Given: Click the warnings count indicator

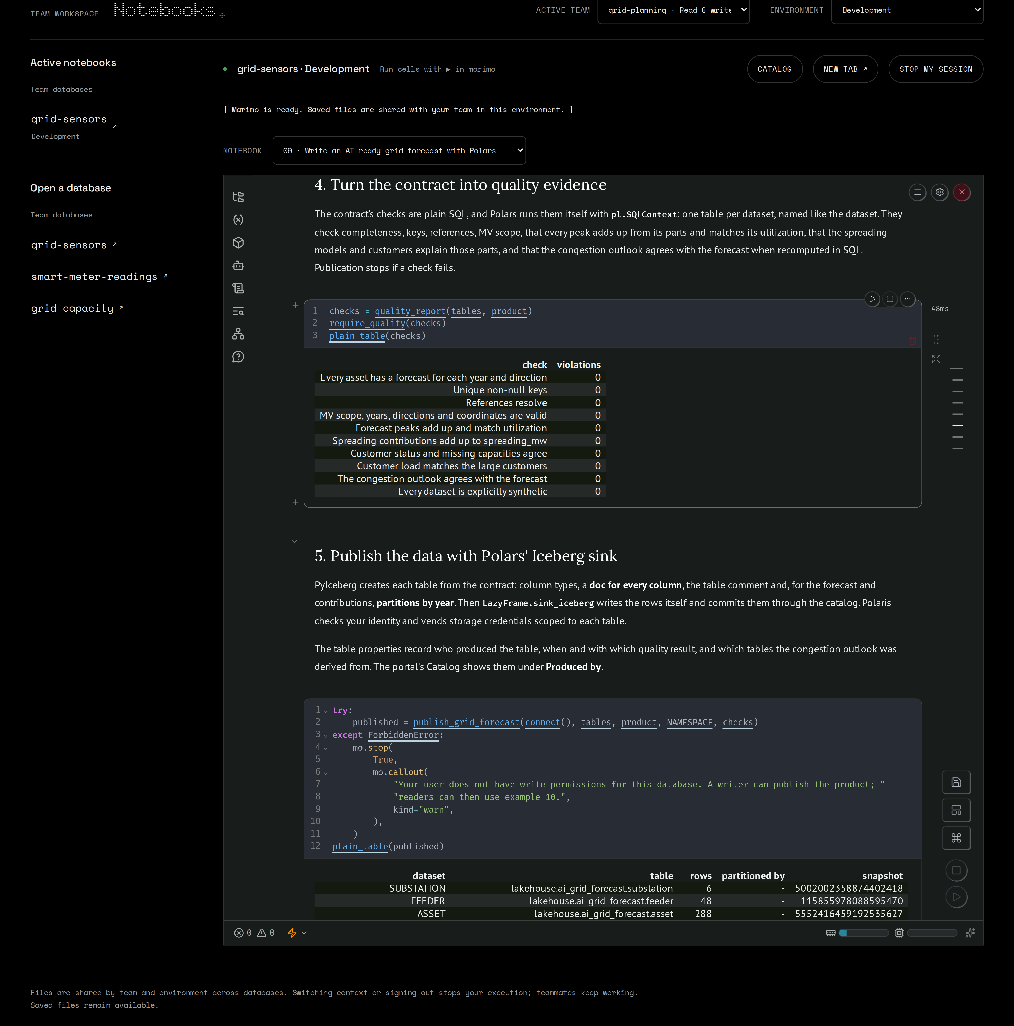Looking at the screenshot, I should pyautogui.click(x=266, y=933).
